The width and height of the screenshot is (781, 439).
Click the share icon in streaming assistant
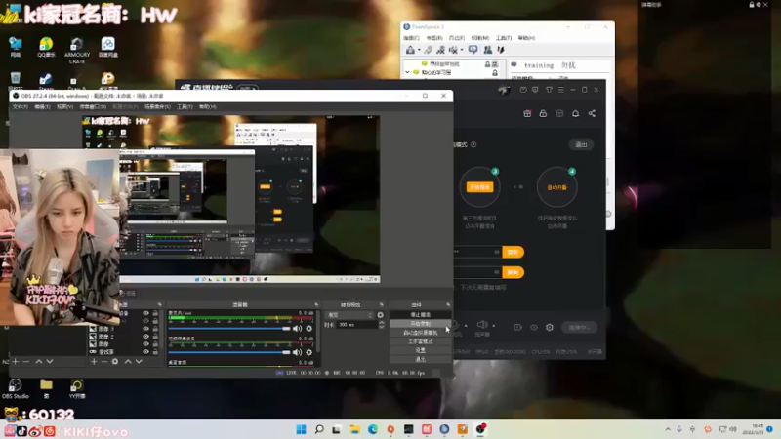click(x=592, y=113)
